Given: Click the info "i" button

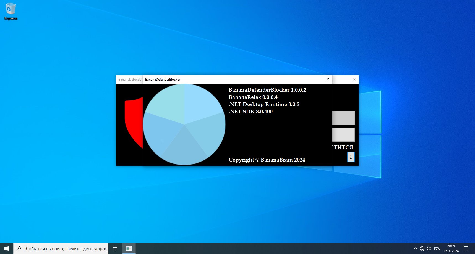Looking at the screenshot, I should pyautogui.click(x=351, y=157).
